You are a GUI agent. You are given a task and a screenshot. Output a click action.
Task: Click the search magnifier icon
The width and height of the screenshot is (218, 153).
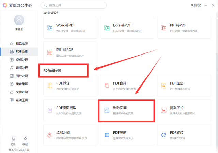coord(45,5)
